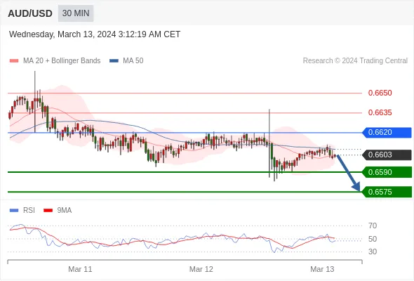The image size is (414, 281).
Task: Click the black 0.6603 current price tag
Action: (x=387, y=155)
